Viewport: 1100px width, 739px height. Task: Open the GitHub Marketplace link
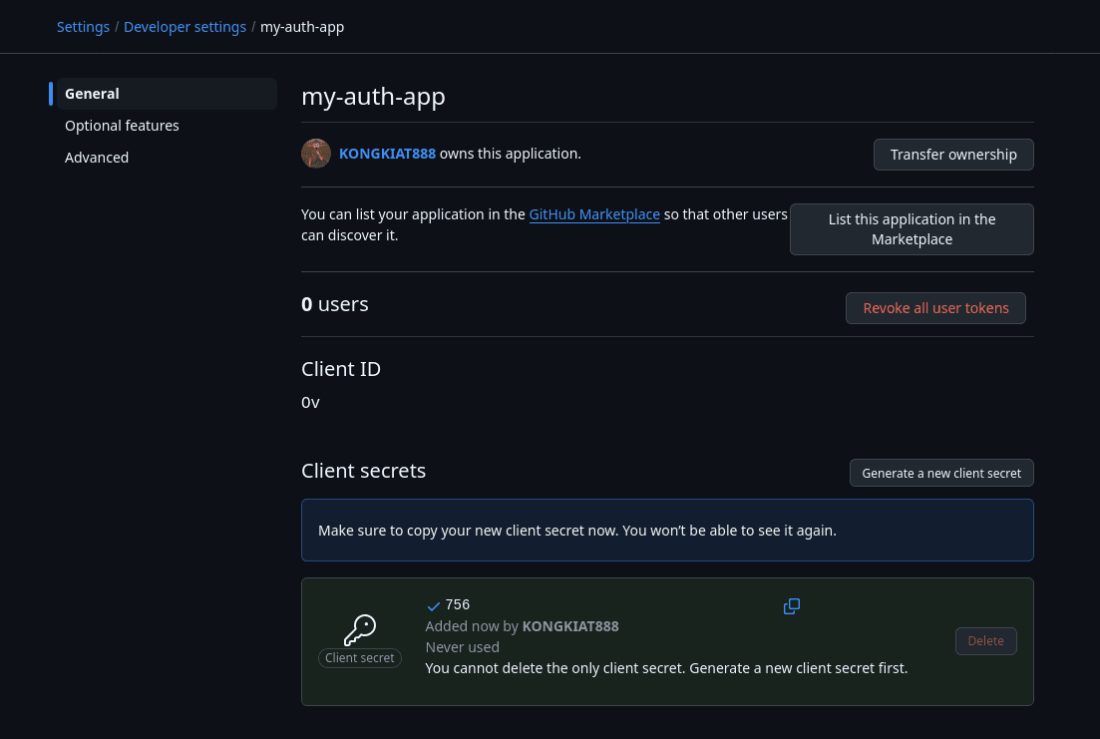[594, 213]
